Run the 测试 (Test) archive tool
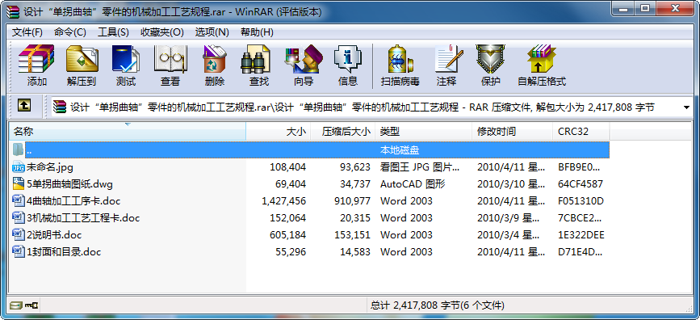This screenshot has height=320, width=700. tap(126, 65)
